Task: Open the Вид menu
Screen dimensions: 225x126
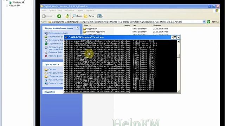Action: [60, 10]
